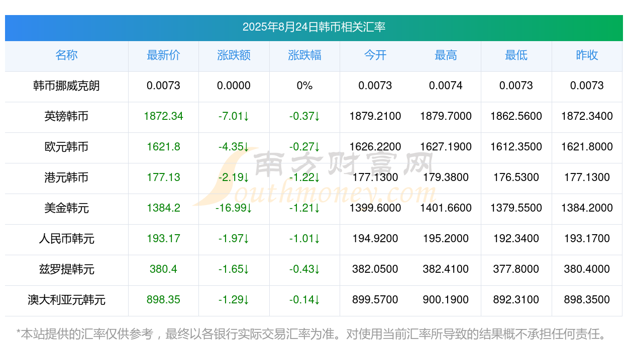The height and width of the screenshot is (350, 628).
Task: Click latest price 1384.2
Action: pyautogui.click(x=163, y=208)
